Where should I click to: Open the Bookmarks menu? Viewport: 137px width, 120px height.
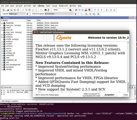(63, 6)
